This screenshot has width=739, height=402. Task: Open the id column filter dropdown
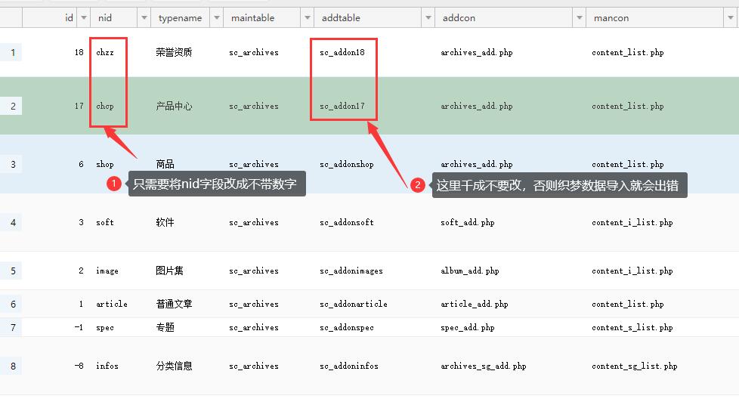[x=83, y=18]
